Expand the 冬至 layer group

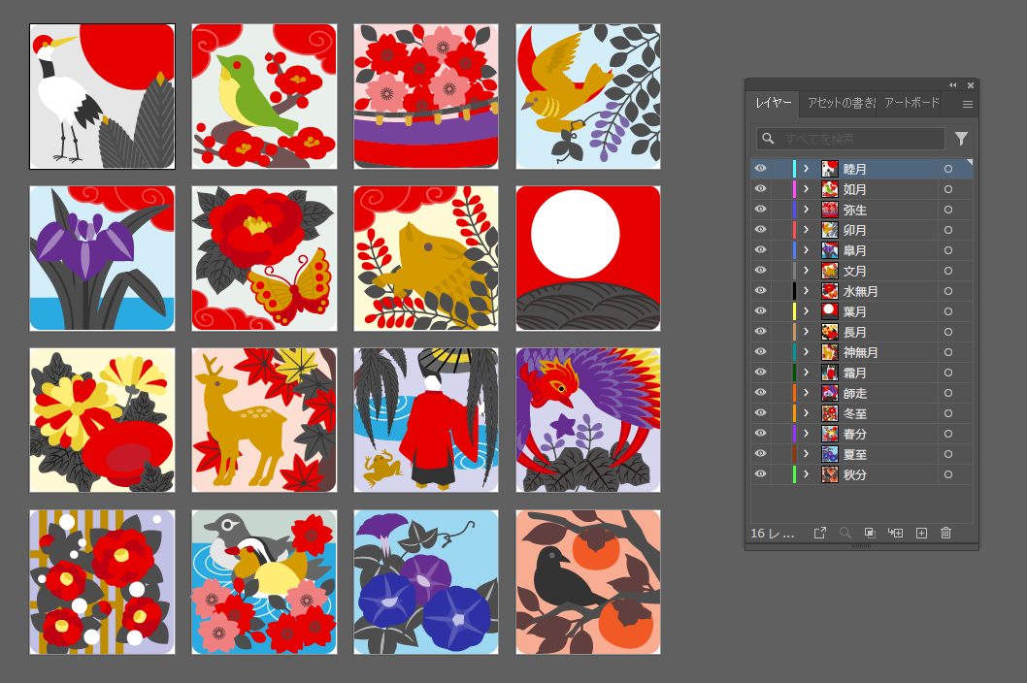[x=806, y=413]
